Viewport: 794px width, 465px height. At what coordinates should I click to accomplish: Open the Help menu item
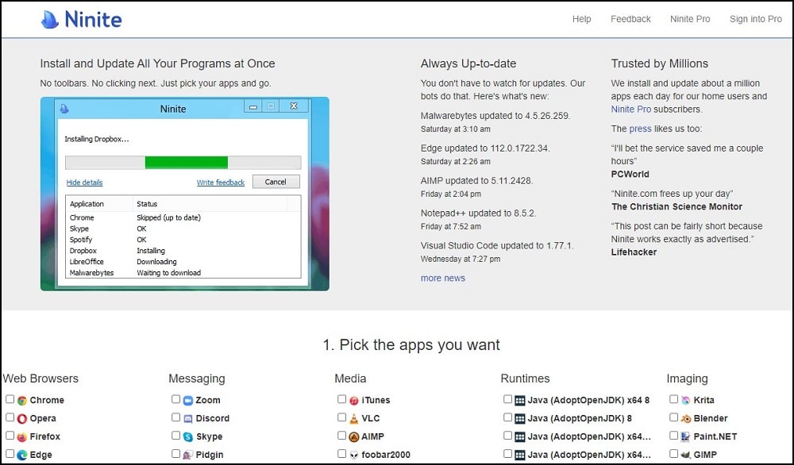point(581,19)
